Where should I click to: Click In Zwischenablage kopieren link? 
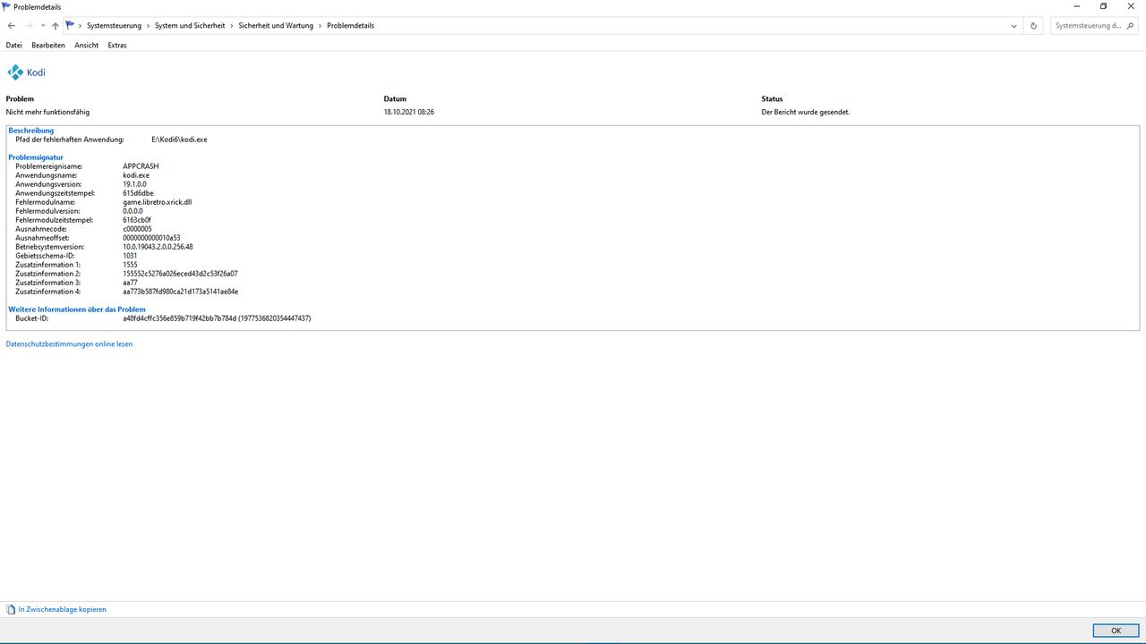tap(62, 609)
